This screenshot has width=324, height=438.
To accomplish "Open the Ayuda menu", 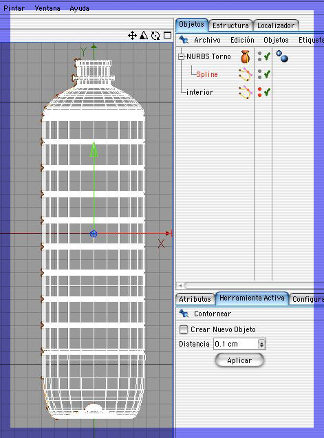I will [x=79, y=8].
